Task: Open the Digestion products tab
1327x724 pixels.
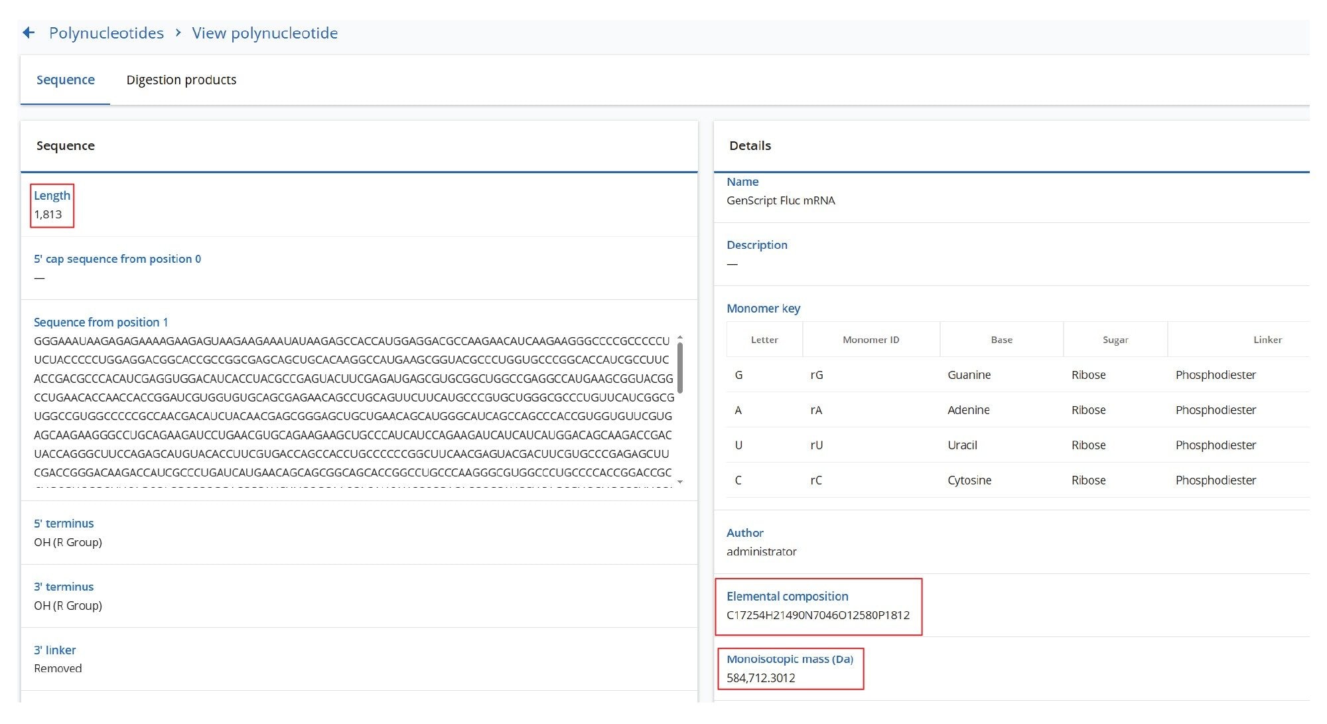Action: coord(181,80)
